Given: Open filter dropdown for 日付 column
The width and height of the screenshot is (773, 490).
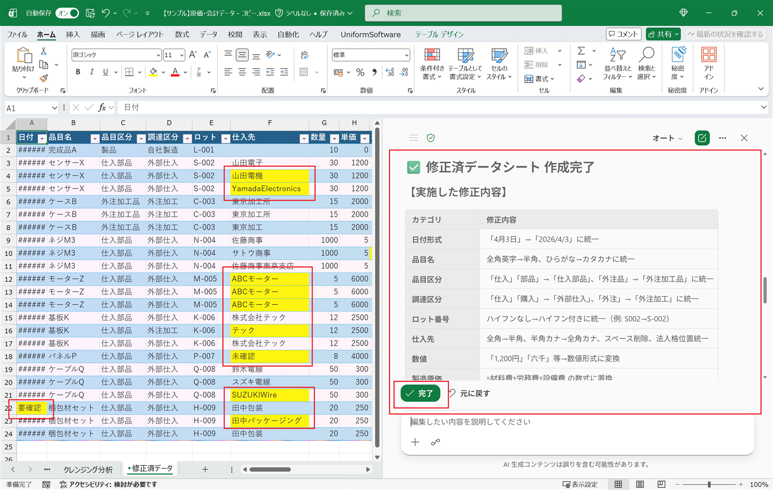Looking at the screenshot, I should click(42, 138).
